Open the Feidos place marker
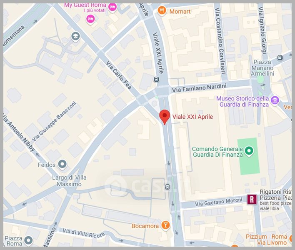Viewport: 295px width, 250px height. (x=62, y=165)
